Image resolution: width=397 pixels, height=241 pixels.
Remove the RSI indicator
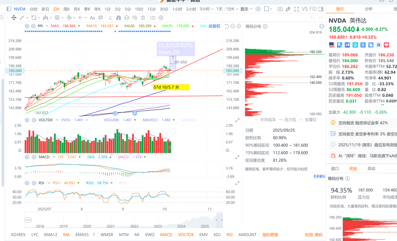34,183
